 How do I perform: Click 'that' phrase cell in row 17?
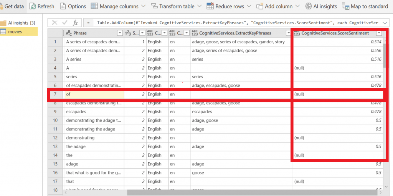pos(94,181)
